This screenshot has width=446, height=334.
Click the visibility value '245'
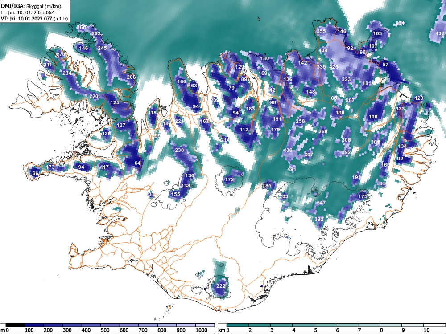[102, 48]
